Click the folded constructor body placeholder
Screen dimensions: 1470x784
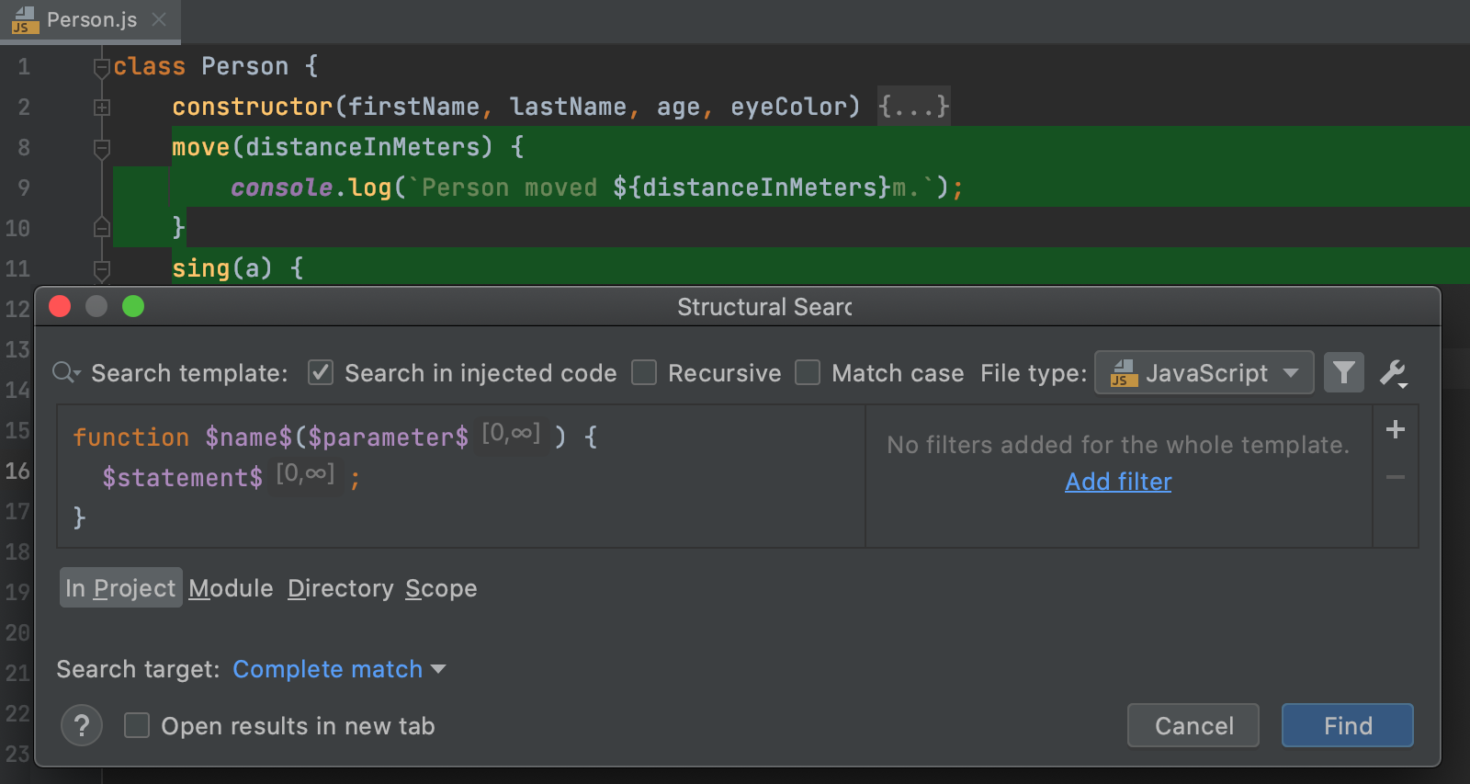pos(913,107)
